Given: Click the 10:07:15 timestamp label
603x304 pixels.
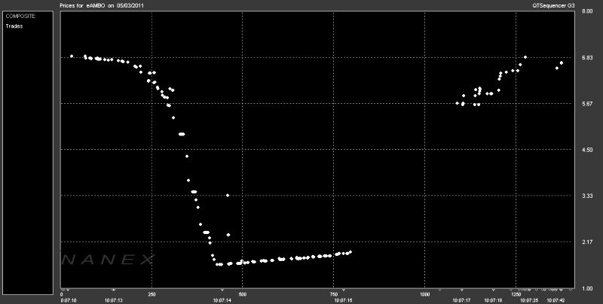Looking at the screenshot, I should 343,300.
